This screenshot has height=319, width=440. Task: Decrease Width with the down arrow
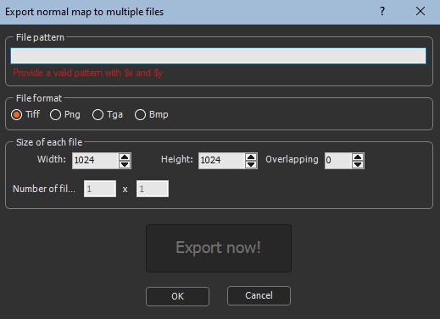[125, 164]
